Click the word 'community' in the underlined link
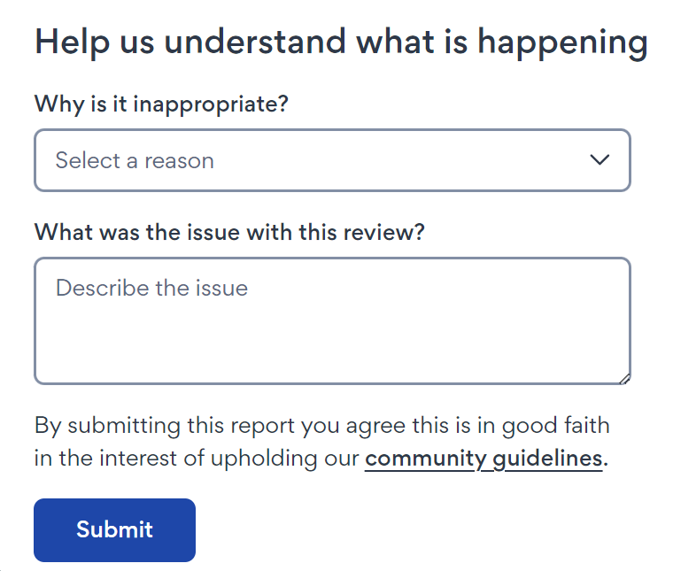Image resolution: width=673 pixels, height=571 pixels. point(423,459)
